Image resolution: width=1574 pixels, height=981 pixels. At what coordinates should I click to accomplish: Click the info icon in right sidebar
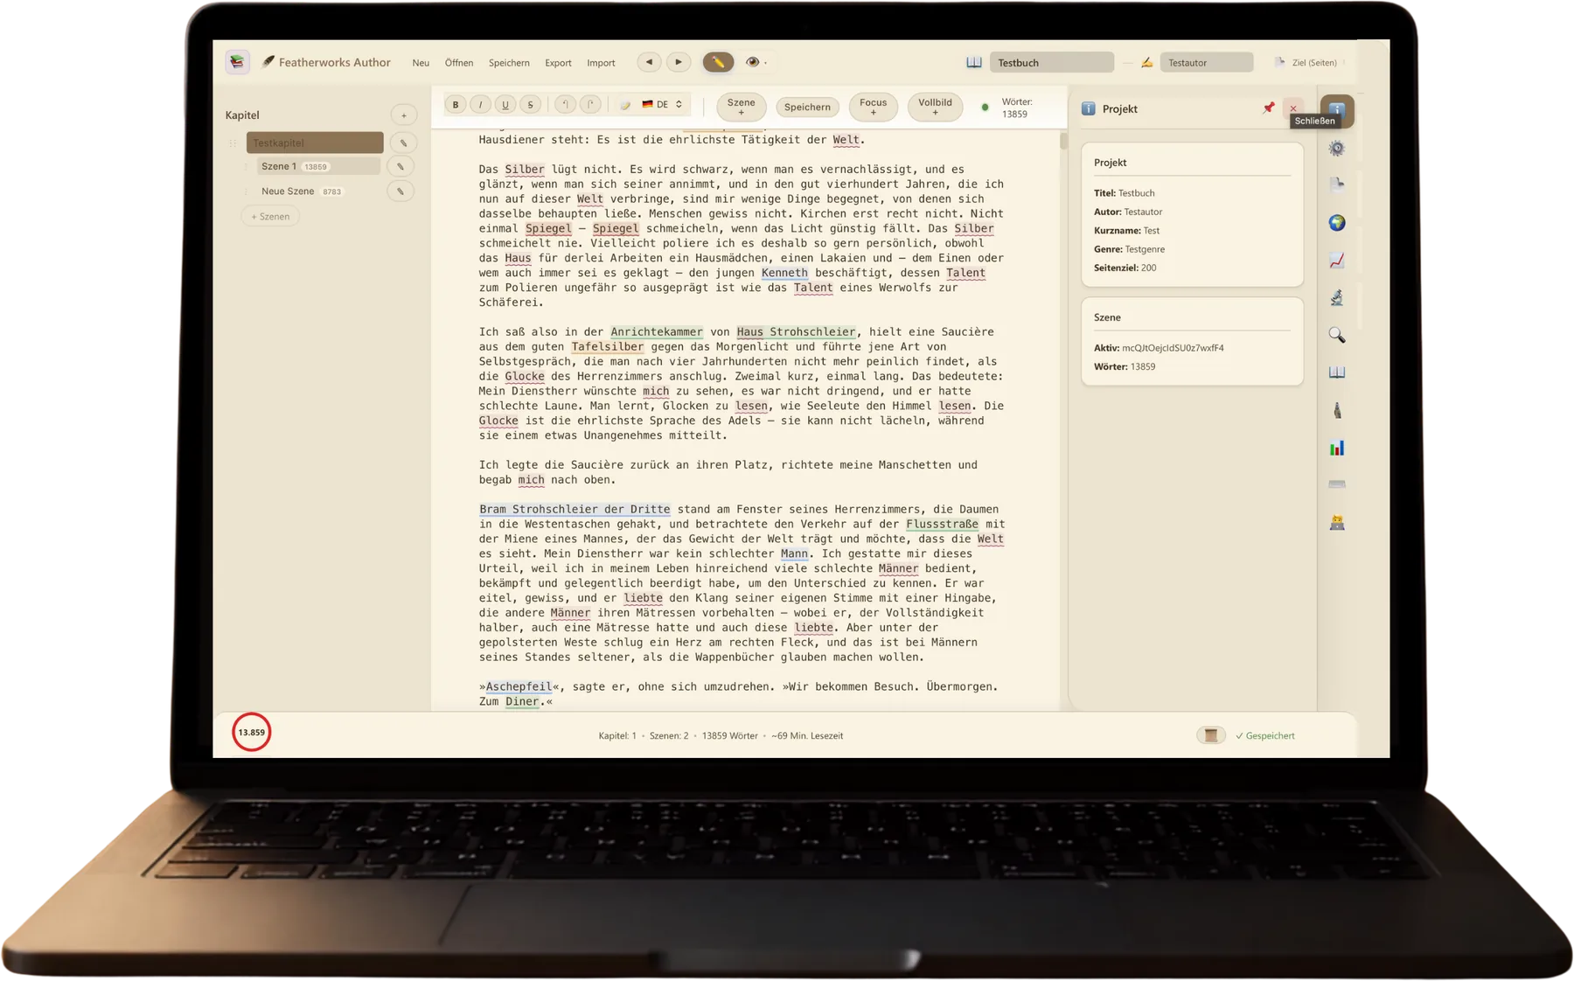click(x=1337, y=110)
